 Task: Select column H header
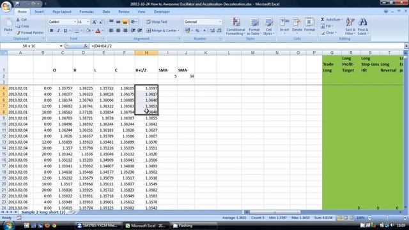point(146,53)
